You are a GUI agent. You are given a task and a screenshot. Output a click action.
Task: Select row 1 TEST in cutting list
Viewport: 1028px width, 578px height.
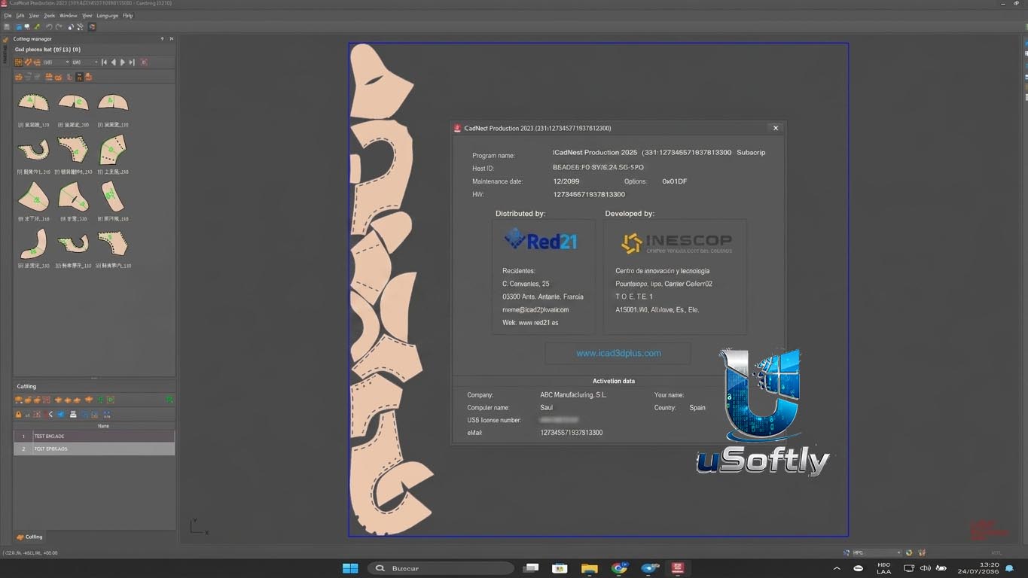pyautogui.click(x=94, y=436)
